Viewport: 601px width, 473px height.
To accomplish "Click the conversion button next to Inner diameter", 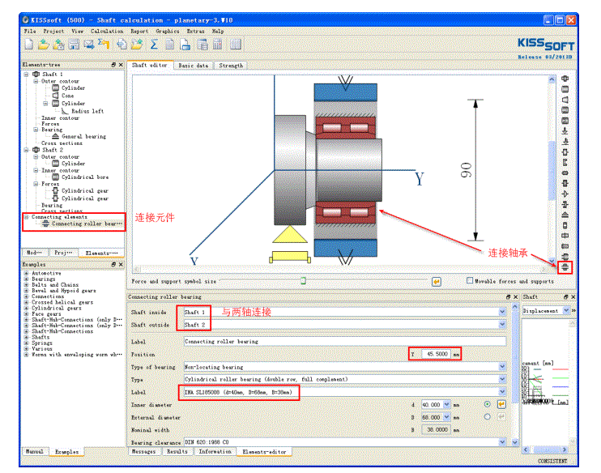I will click(501, 404).
